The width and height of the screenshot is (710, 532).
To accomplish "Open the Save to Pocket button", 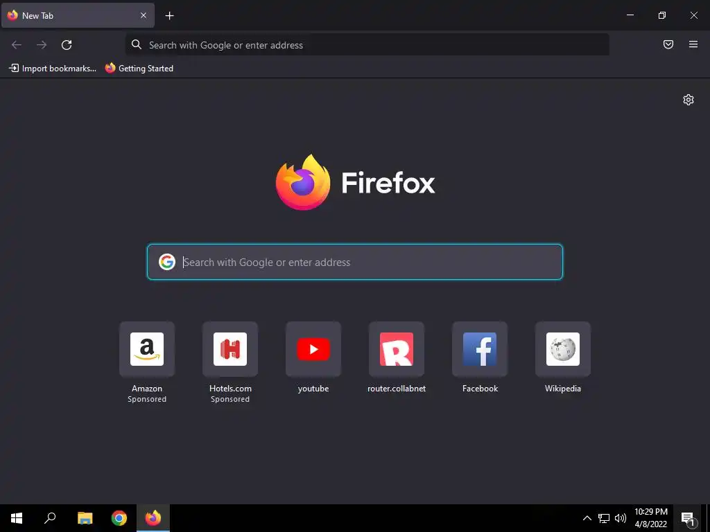I will point(668,44).
